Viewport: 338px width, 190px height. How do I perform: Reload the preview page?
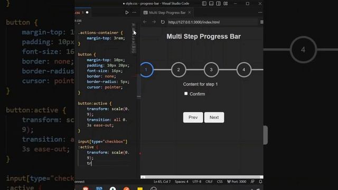pos(163,22)
